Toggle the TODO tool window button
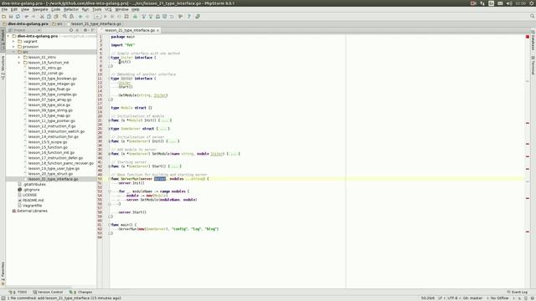The height and width of the screenshot is (301, 536). tap(18, 292)
